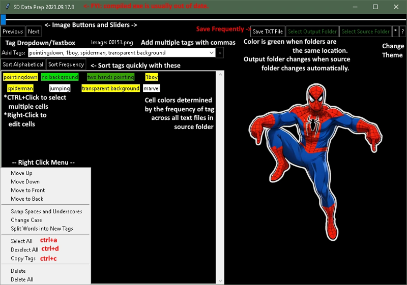Select Split Words into New Tags
Viewport: 407px width, 285px height.
click(x=42, y=229)
